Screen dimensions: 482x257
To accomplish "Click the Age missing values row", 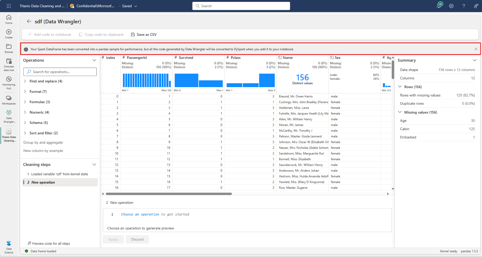I will tap(437, 121).
